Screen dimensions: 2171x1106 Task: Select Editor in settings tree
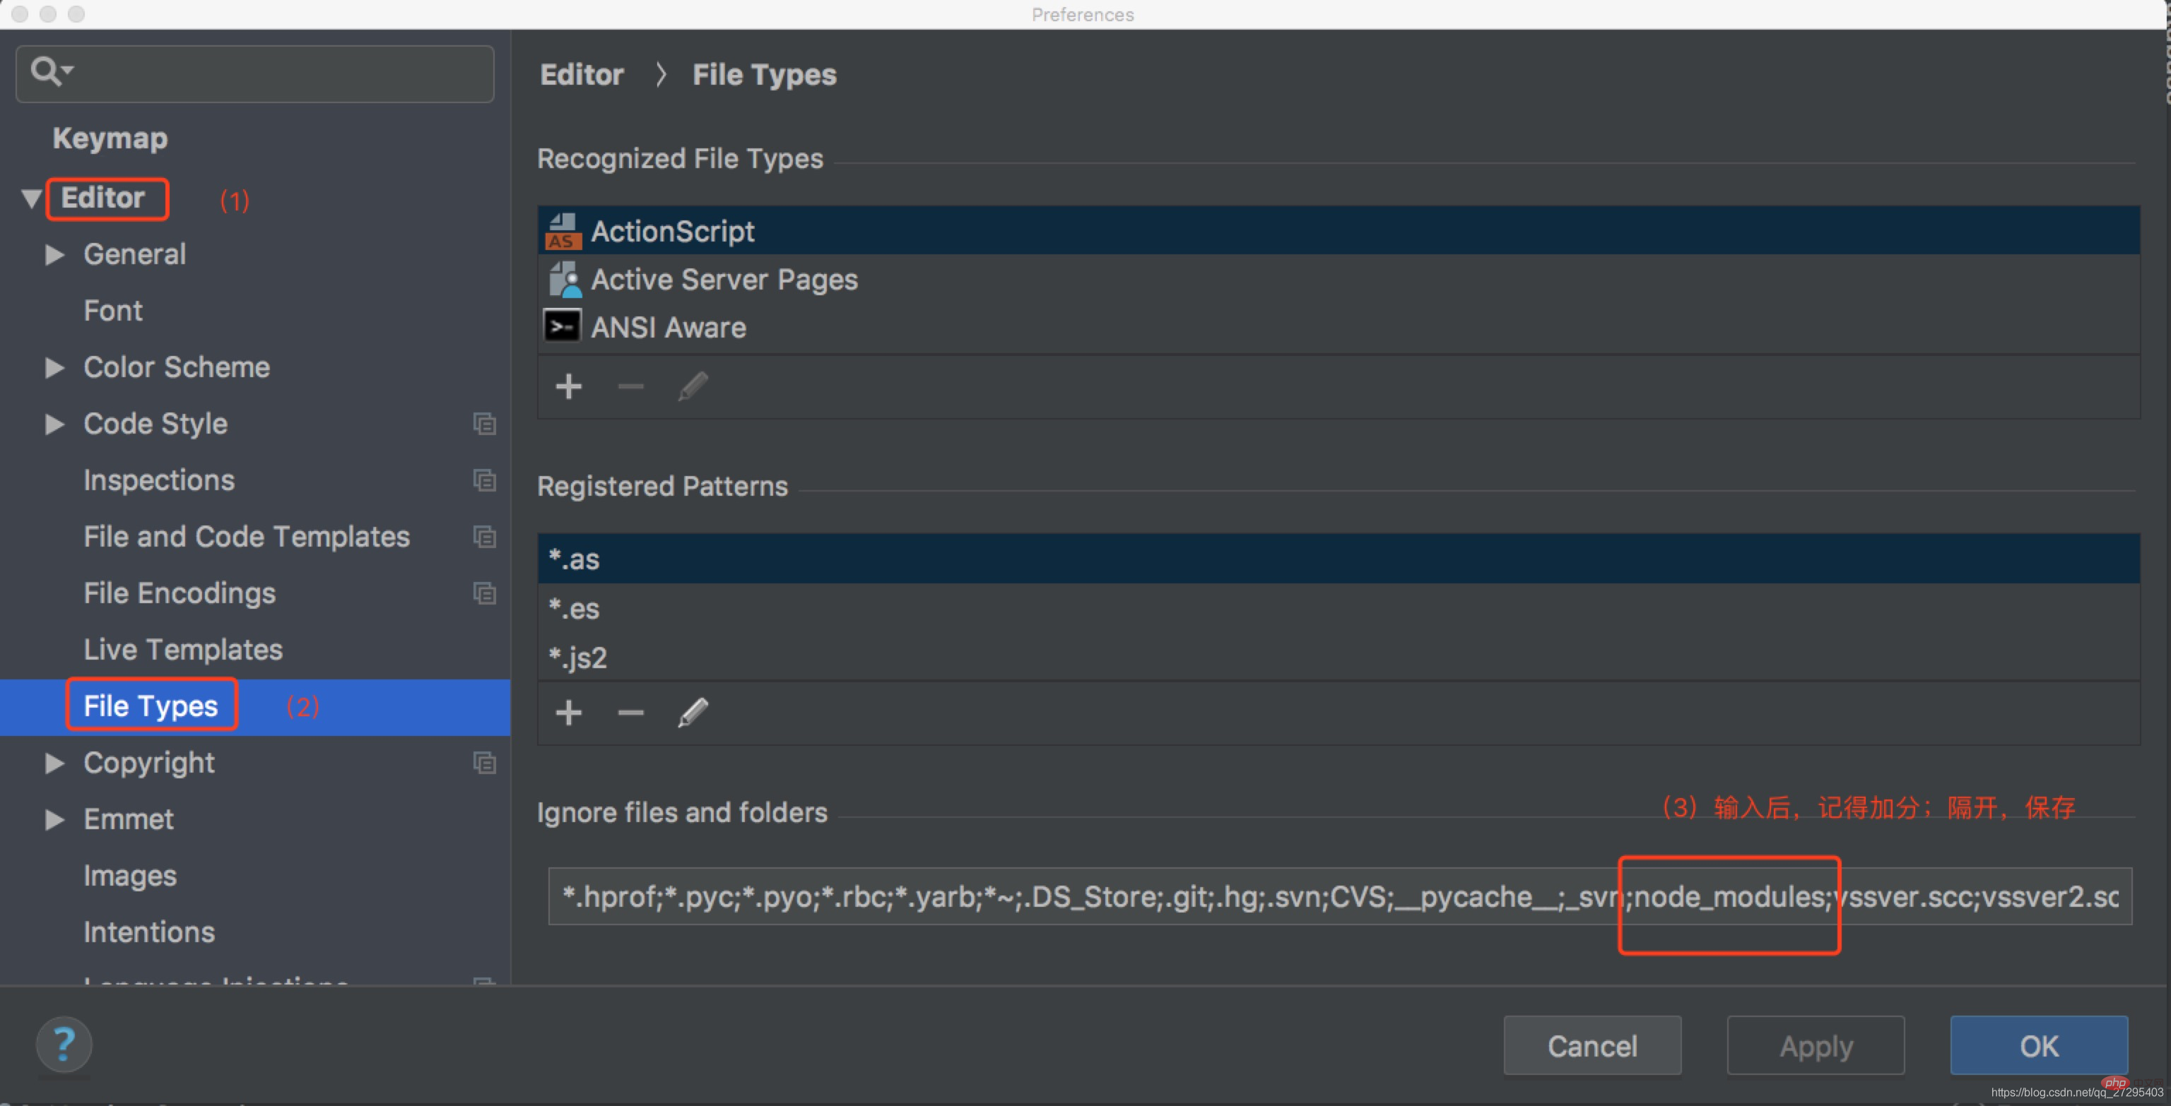tap(102, 198)
